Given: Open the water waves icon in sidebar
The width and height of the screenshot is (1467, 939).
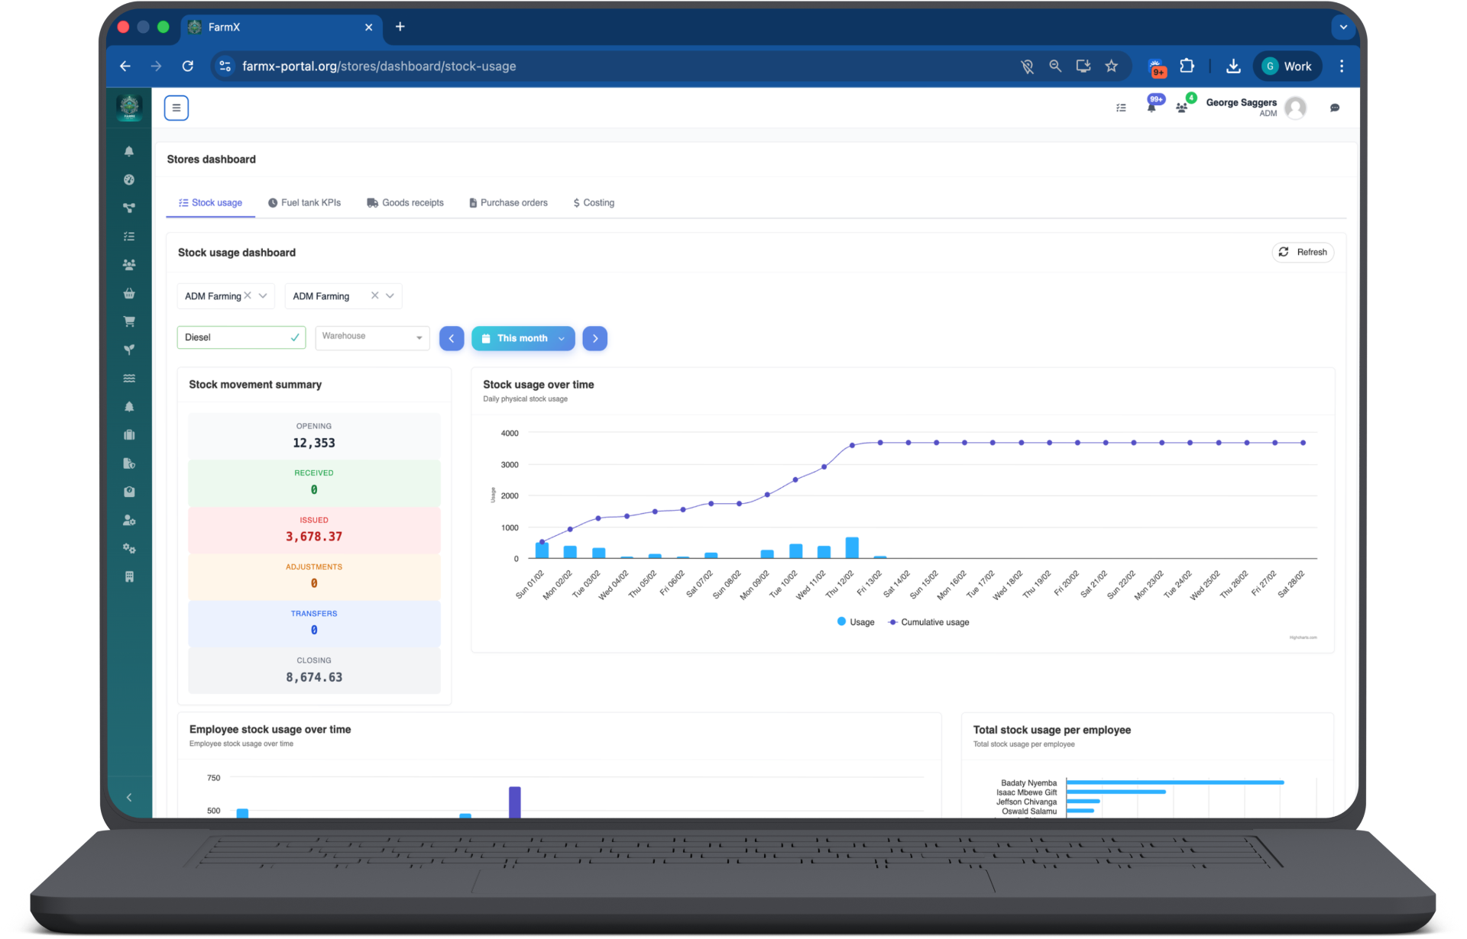Looking at the screenshot, I should pos(129,378).
